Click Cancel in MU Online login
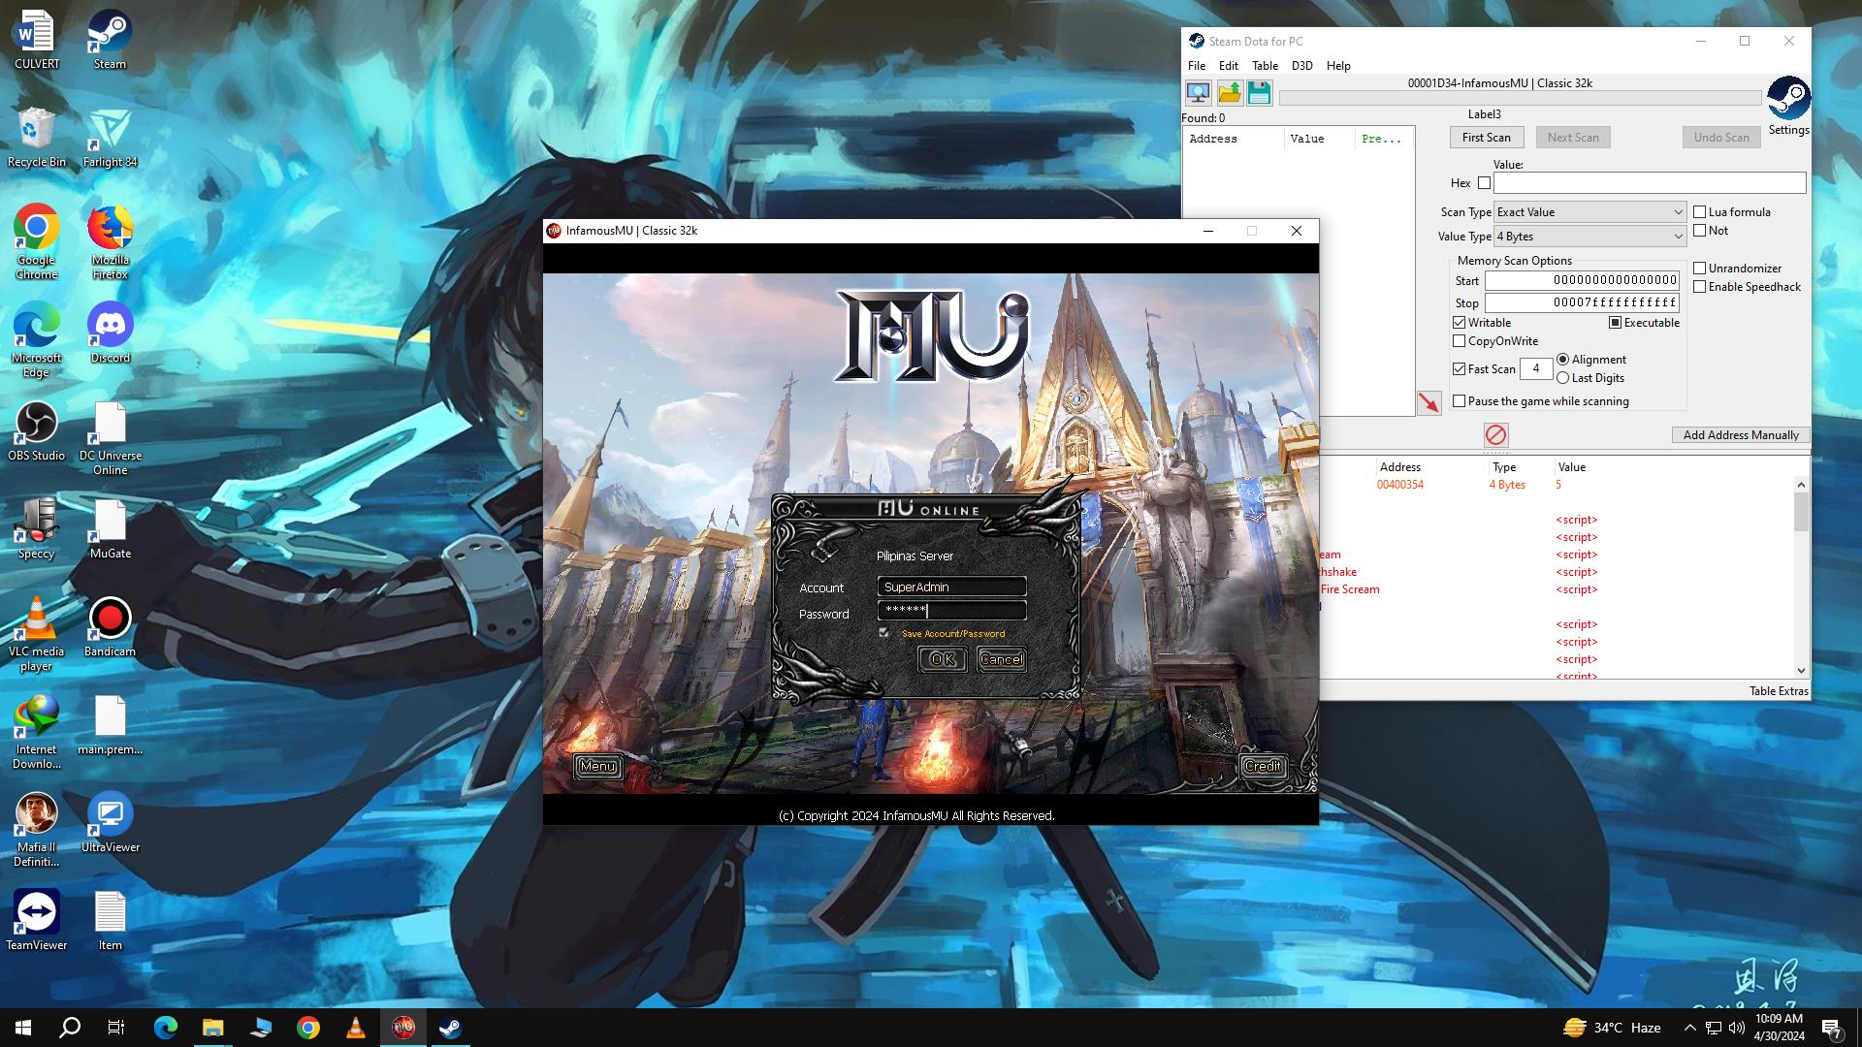 (1001, 659)
